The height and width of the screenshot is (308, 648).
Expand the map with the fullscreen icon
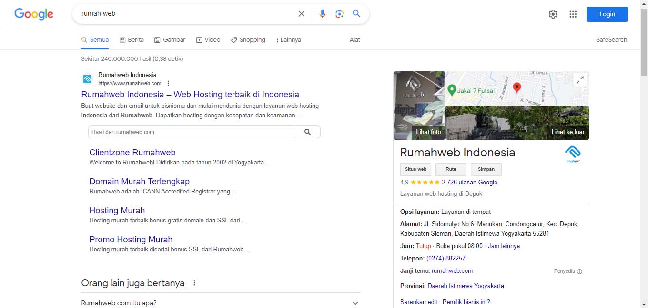tap(580, 80)
